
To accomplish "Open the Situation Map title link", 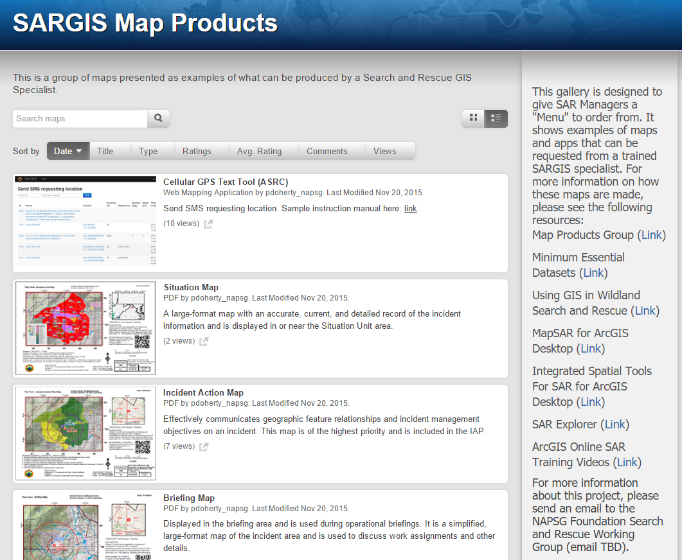I will pyautogui.click(x=191, y=287).
